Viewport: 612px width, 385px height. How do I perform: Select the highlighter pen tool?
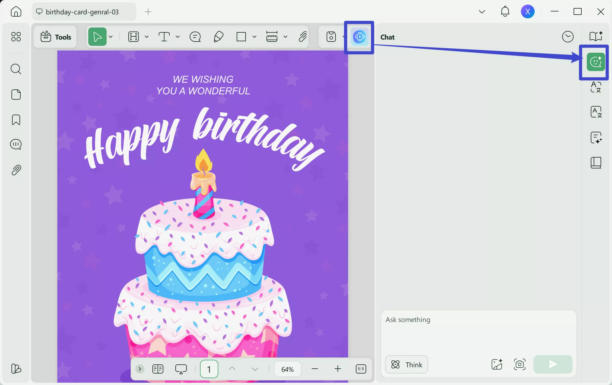[x=218, y=37]
